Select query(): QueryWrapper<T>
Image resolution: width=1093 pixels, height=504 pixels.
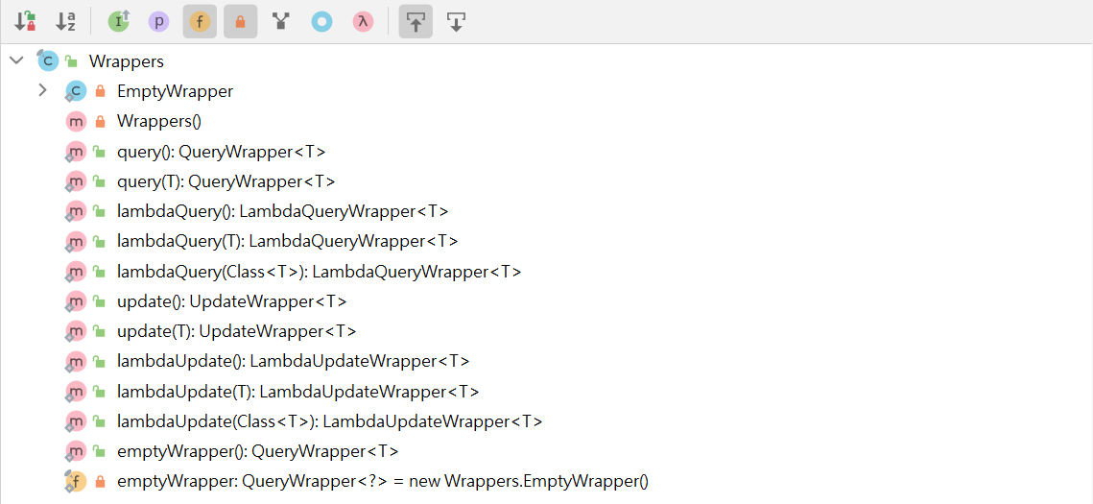pyautogui.click(x=222, y=152)
